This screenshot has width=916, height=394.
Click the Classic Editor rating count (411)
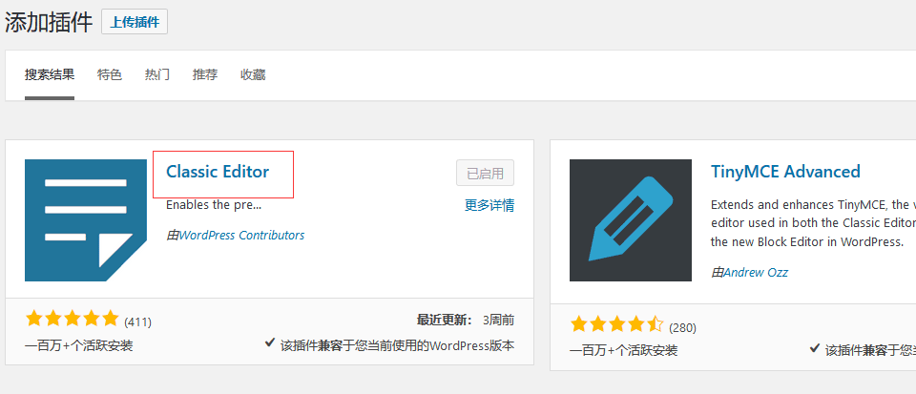pyautogui.click(x=138, y=321)
